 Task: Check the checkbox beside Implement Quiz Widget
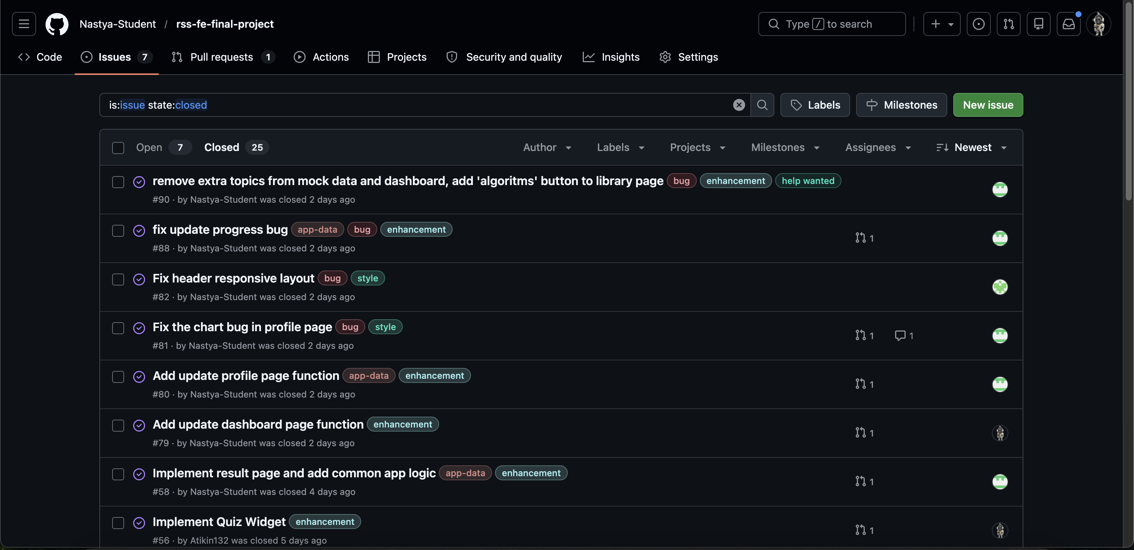click(118, 523)
